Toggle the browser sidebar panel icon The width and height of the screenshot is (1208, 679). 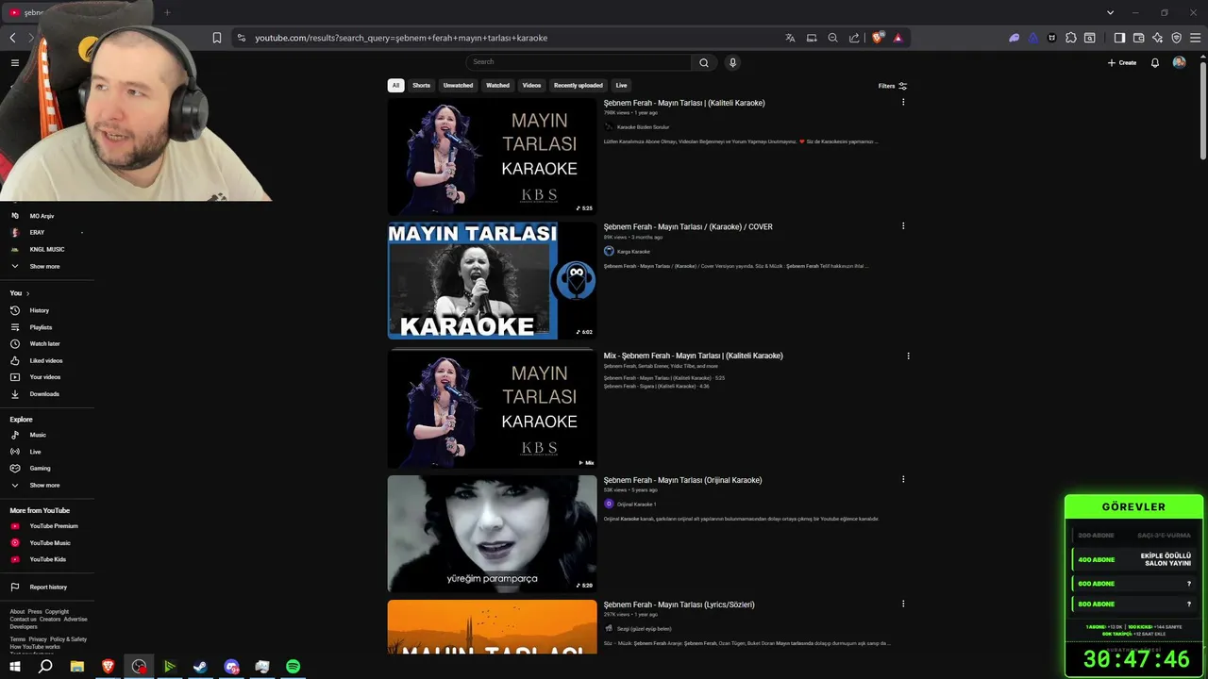1119,38
